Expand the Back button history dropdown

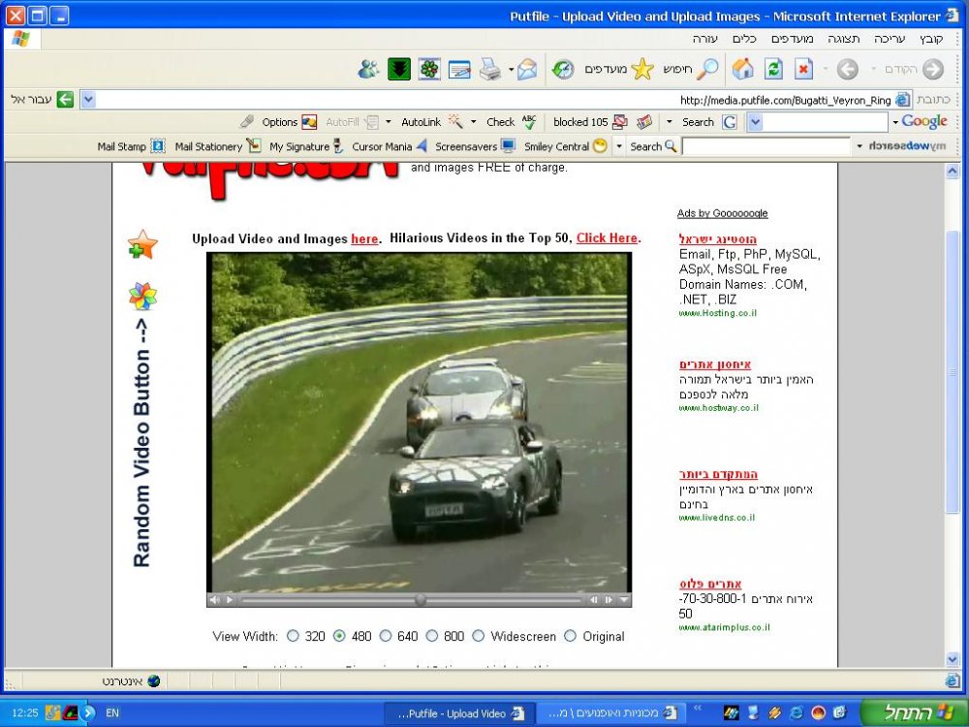pos(873,69)
